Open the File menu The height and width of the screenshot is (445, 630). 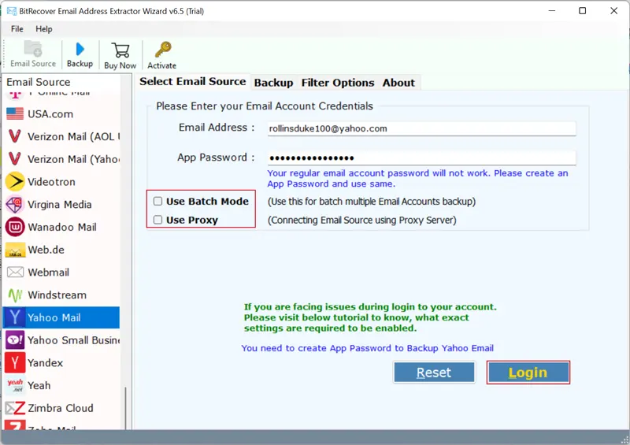17,29
